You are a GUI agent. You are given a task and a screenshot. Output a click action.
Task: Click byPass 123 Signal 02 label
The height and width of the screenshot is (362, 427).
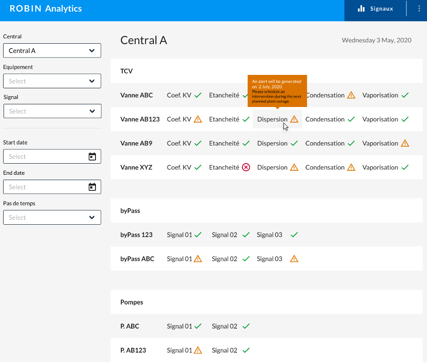pyautogui.click(x=225, y=235)
